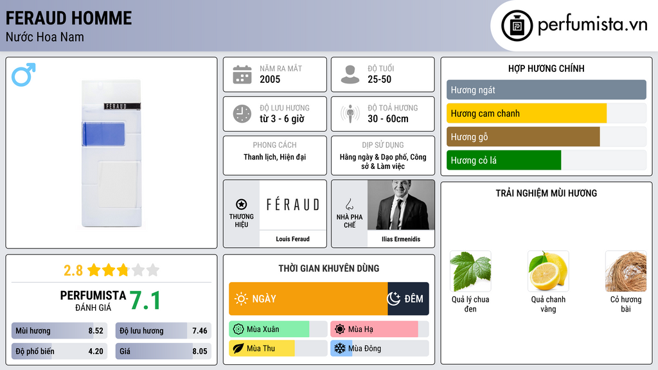The width and height of the screenshot is (658, 370).
Task: Click the clock icon beside Độ lưu hương
Action: (x=242, y=114)
